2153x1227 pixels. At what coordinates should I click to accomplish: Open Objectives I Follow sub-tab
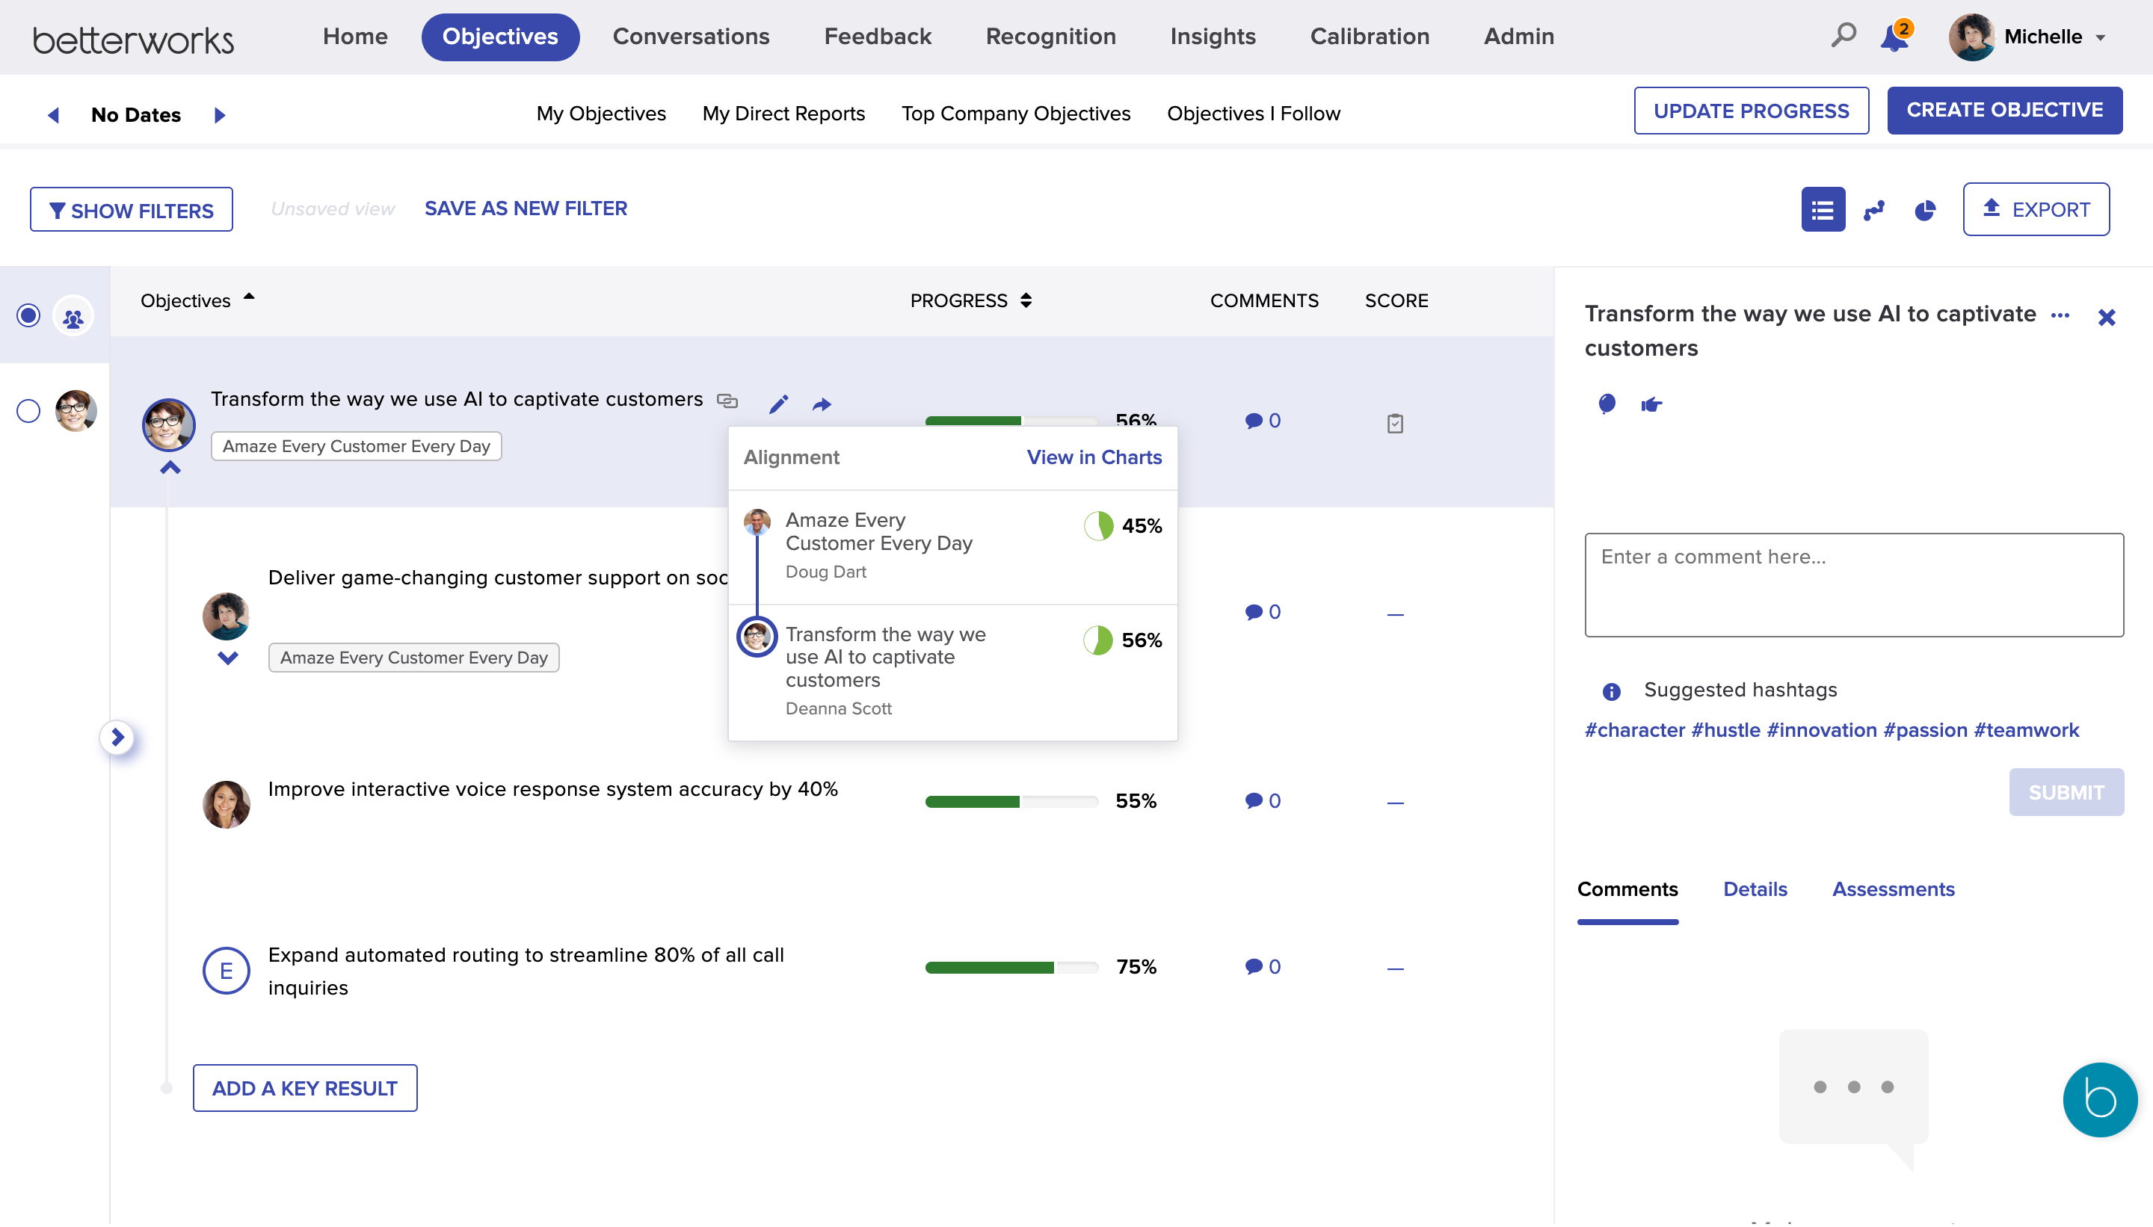pyautogui.click(x=1254, y=114)
